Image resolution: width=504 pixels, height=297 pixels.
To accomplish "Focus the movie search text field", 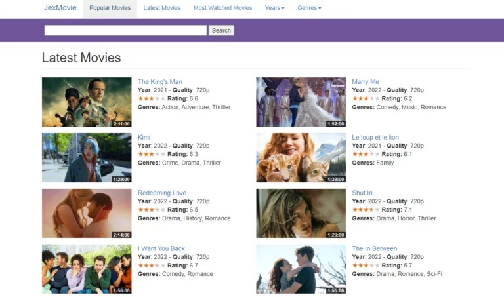I will pyautogui.click(x=125, y=30).
